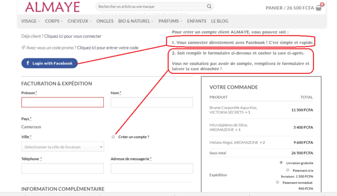This screenshot has height=196, width=337.
Task: Choose Paiement à la livraison option
Action: [288, 170]
